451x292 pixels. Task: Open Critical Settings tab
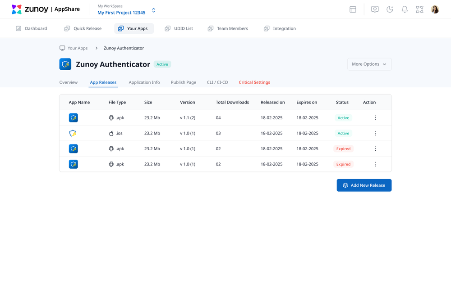click(254, 82)
